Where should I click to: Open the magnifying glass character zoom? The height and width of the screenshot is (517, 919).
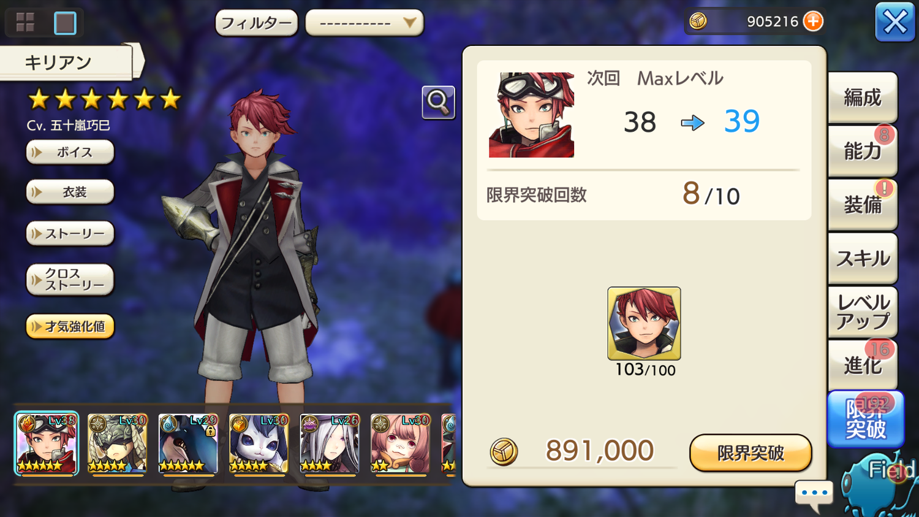coord(438,102)
